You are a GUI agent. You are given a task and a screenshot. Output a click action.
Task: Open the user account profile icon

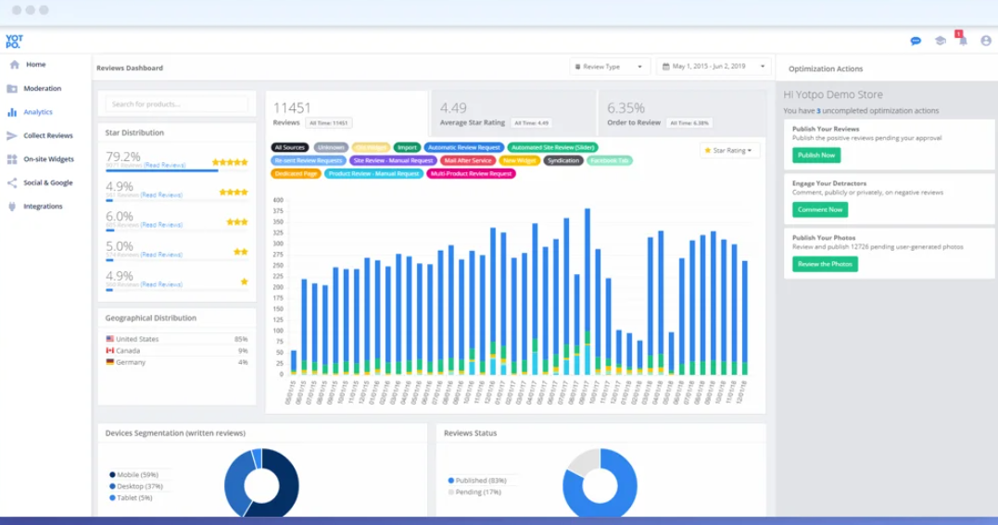click(986, 41)
